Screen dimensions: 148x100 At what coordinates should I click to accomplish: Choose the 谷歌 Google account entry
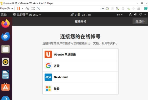pos(81,66)
